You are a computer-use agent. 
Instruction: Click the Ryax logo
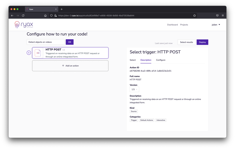coord(24,25)
